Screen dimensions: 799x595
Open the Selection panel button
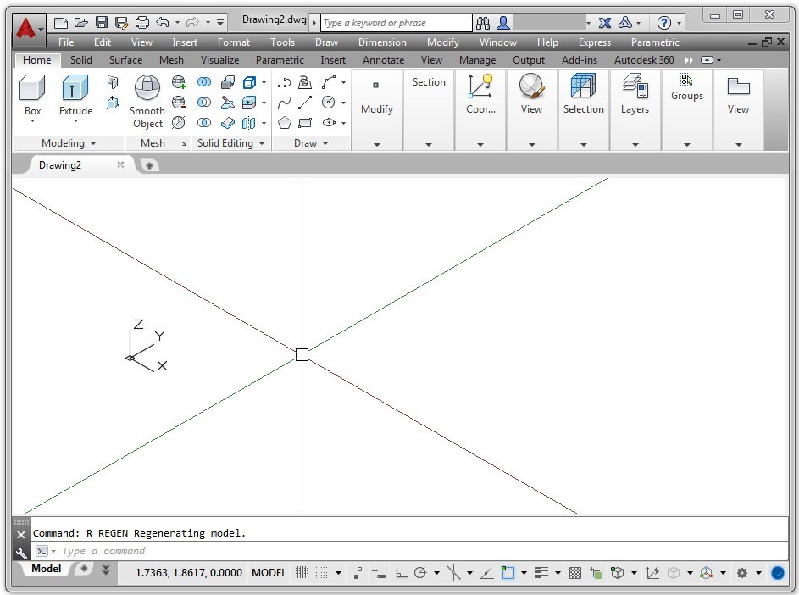(584, 95)
